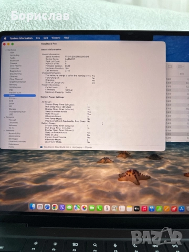Collapse the Software section chevron

(x=4, y=131)
